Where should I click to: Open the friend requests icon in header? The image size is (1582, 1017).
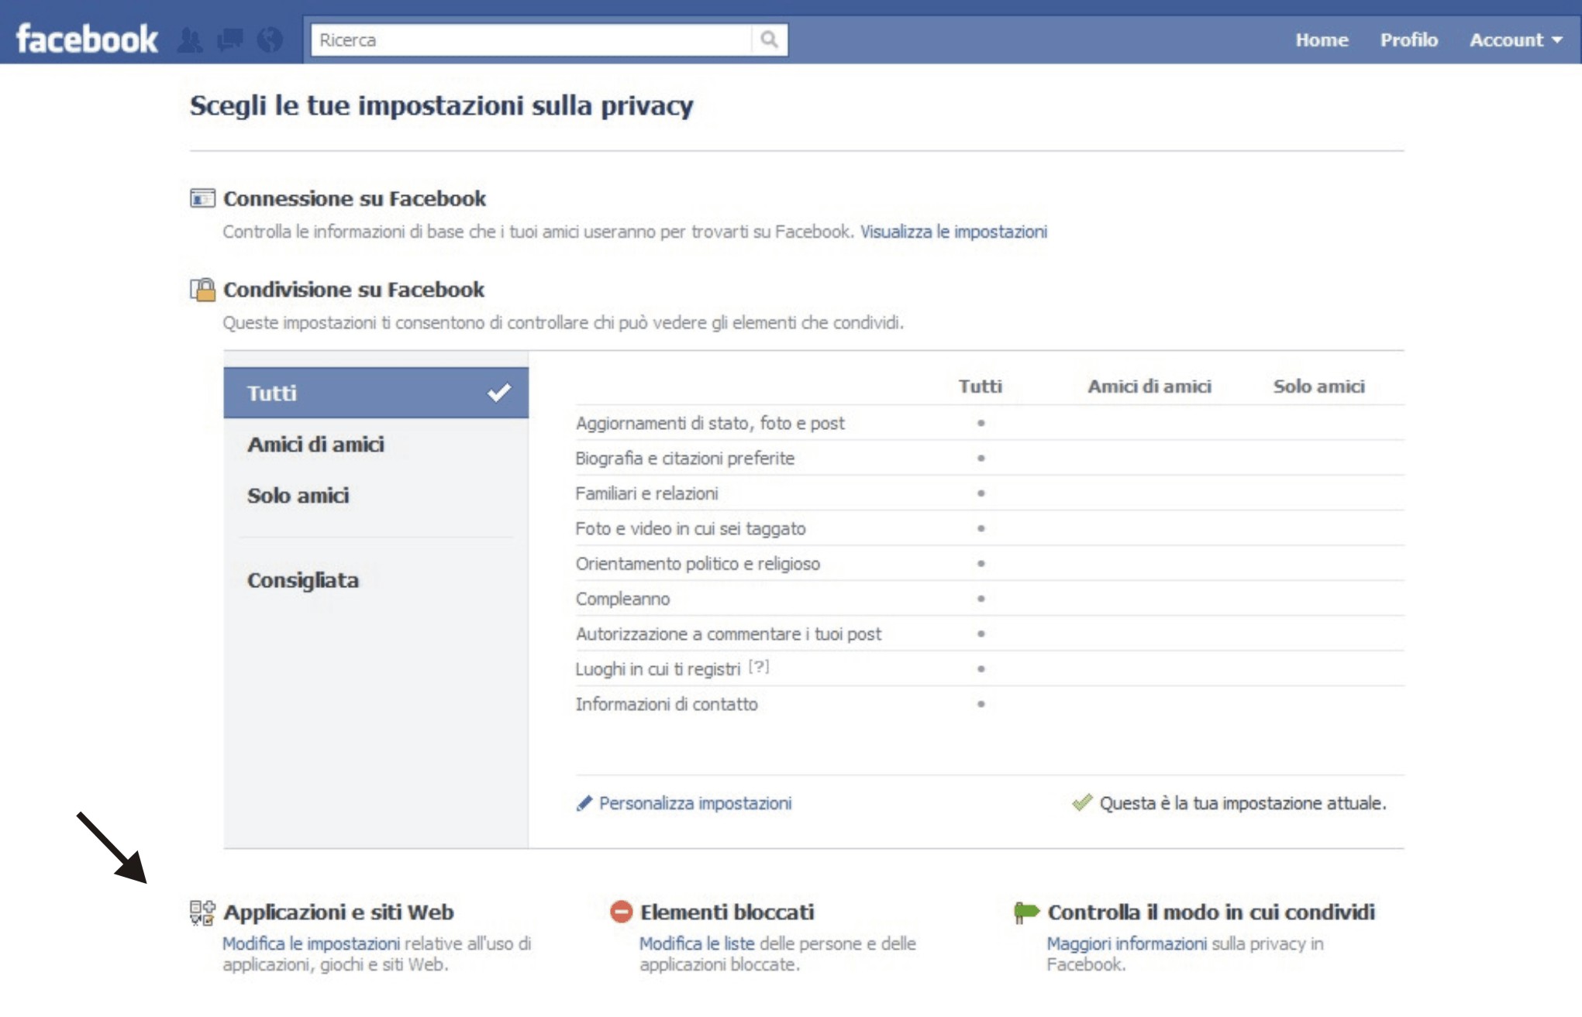191,40
